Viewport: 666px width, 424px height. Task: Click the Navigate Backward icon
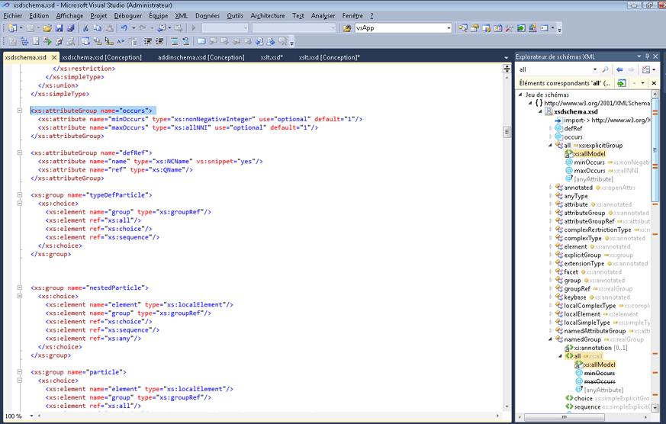click(x=162, y=28)
